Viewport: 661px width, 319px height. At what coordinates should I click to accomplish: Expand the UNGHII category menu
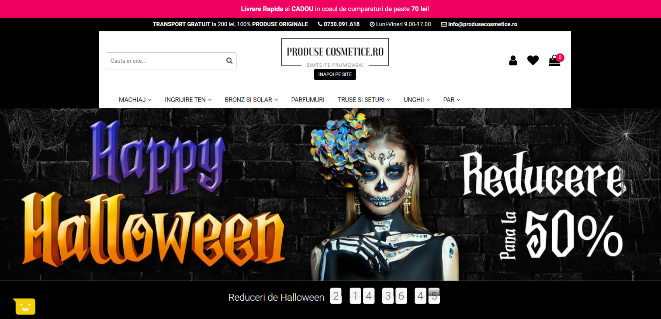click(x=416, y=100)
